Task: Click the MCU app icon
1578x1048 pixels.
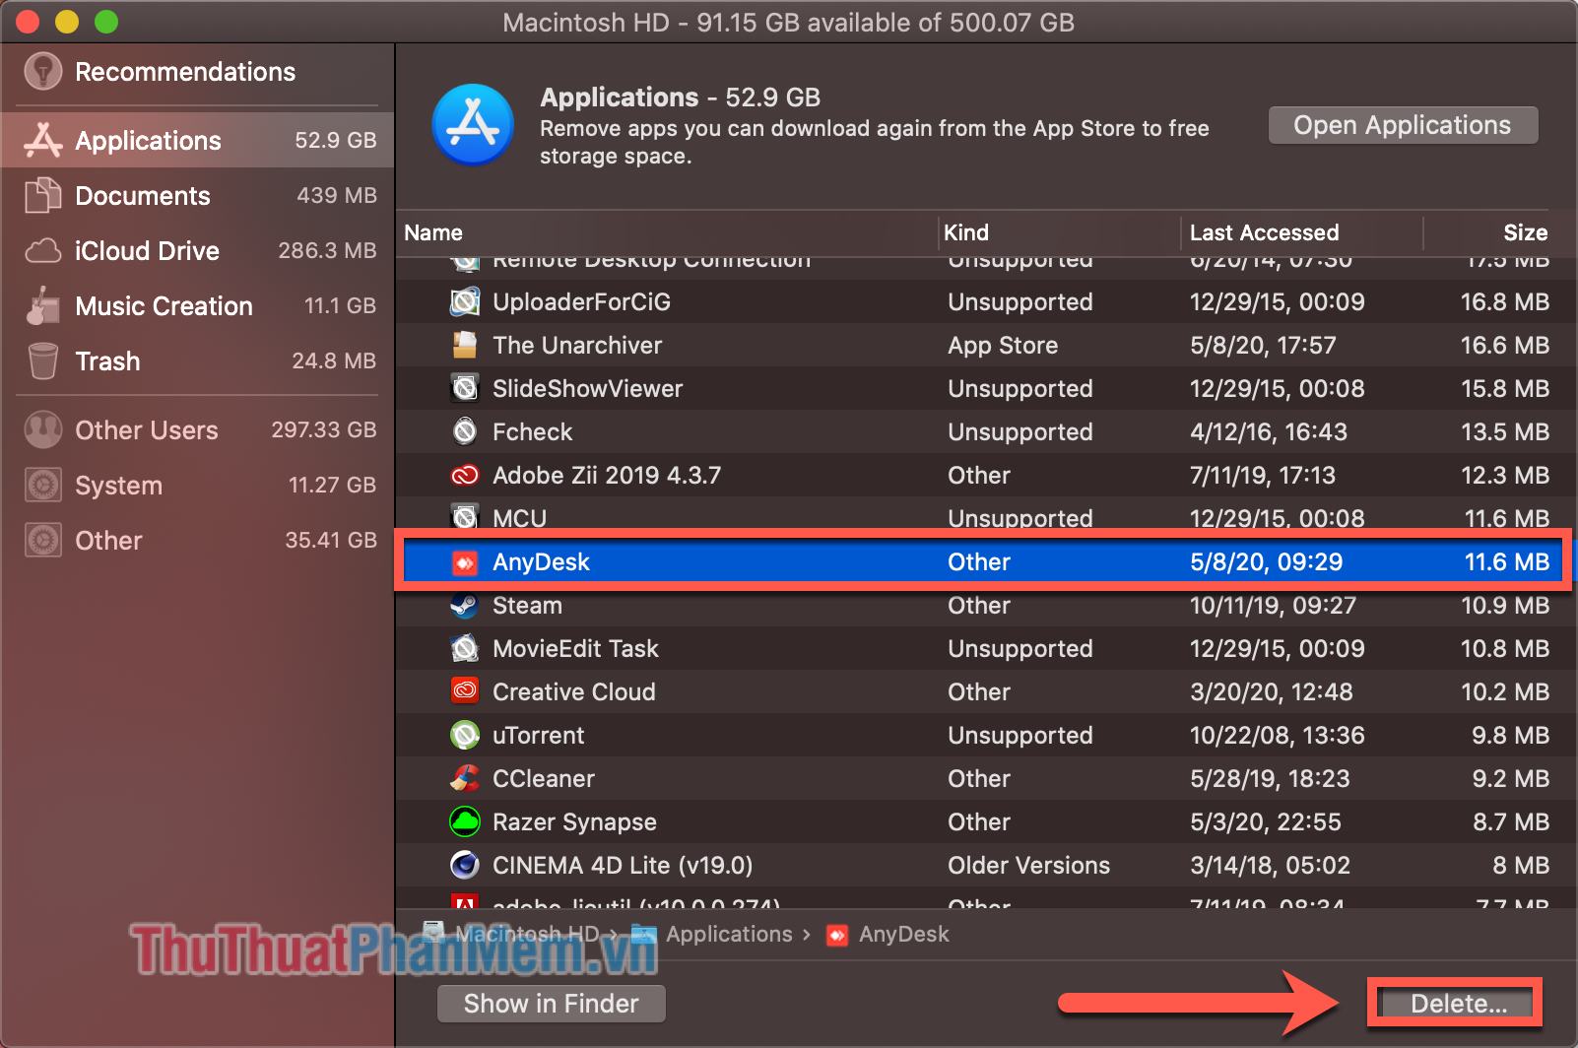Action: click(465, 517)
